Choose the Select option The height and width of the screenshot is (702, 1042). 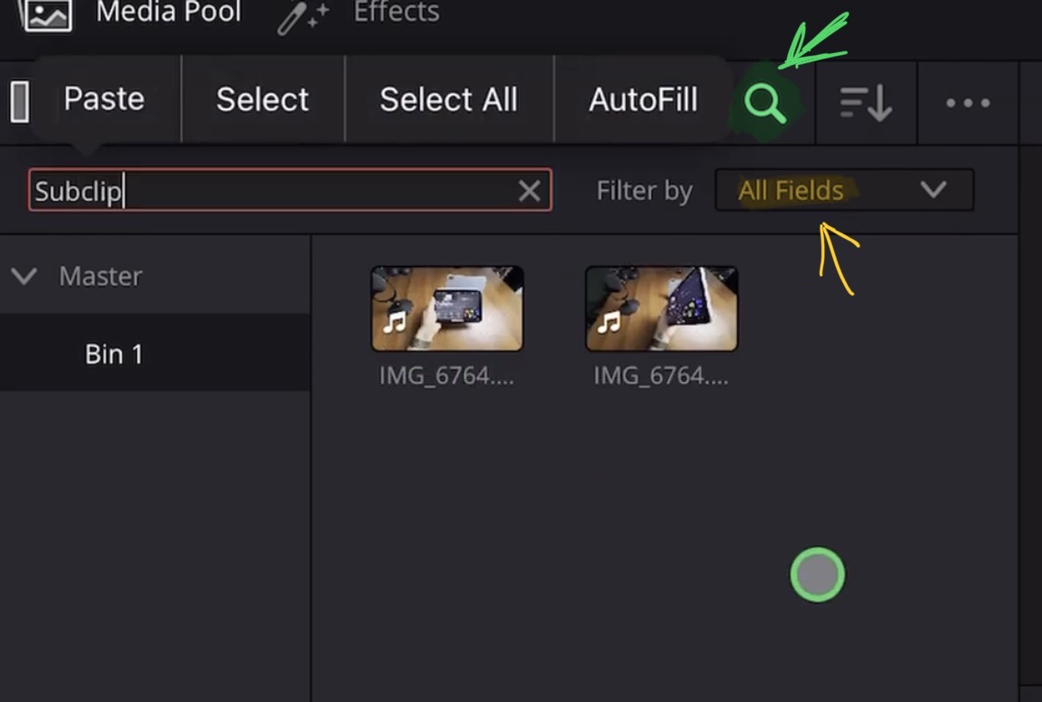tap(262, 99)
